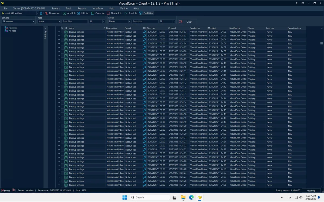This screenshot has width=324, height=202.
Task: Open the Tools menu
Action: [69, 8]
